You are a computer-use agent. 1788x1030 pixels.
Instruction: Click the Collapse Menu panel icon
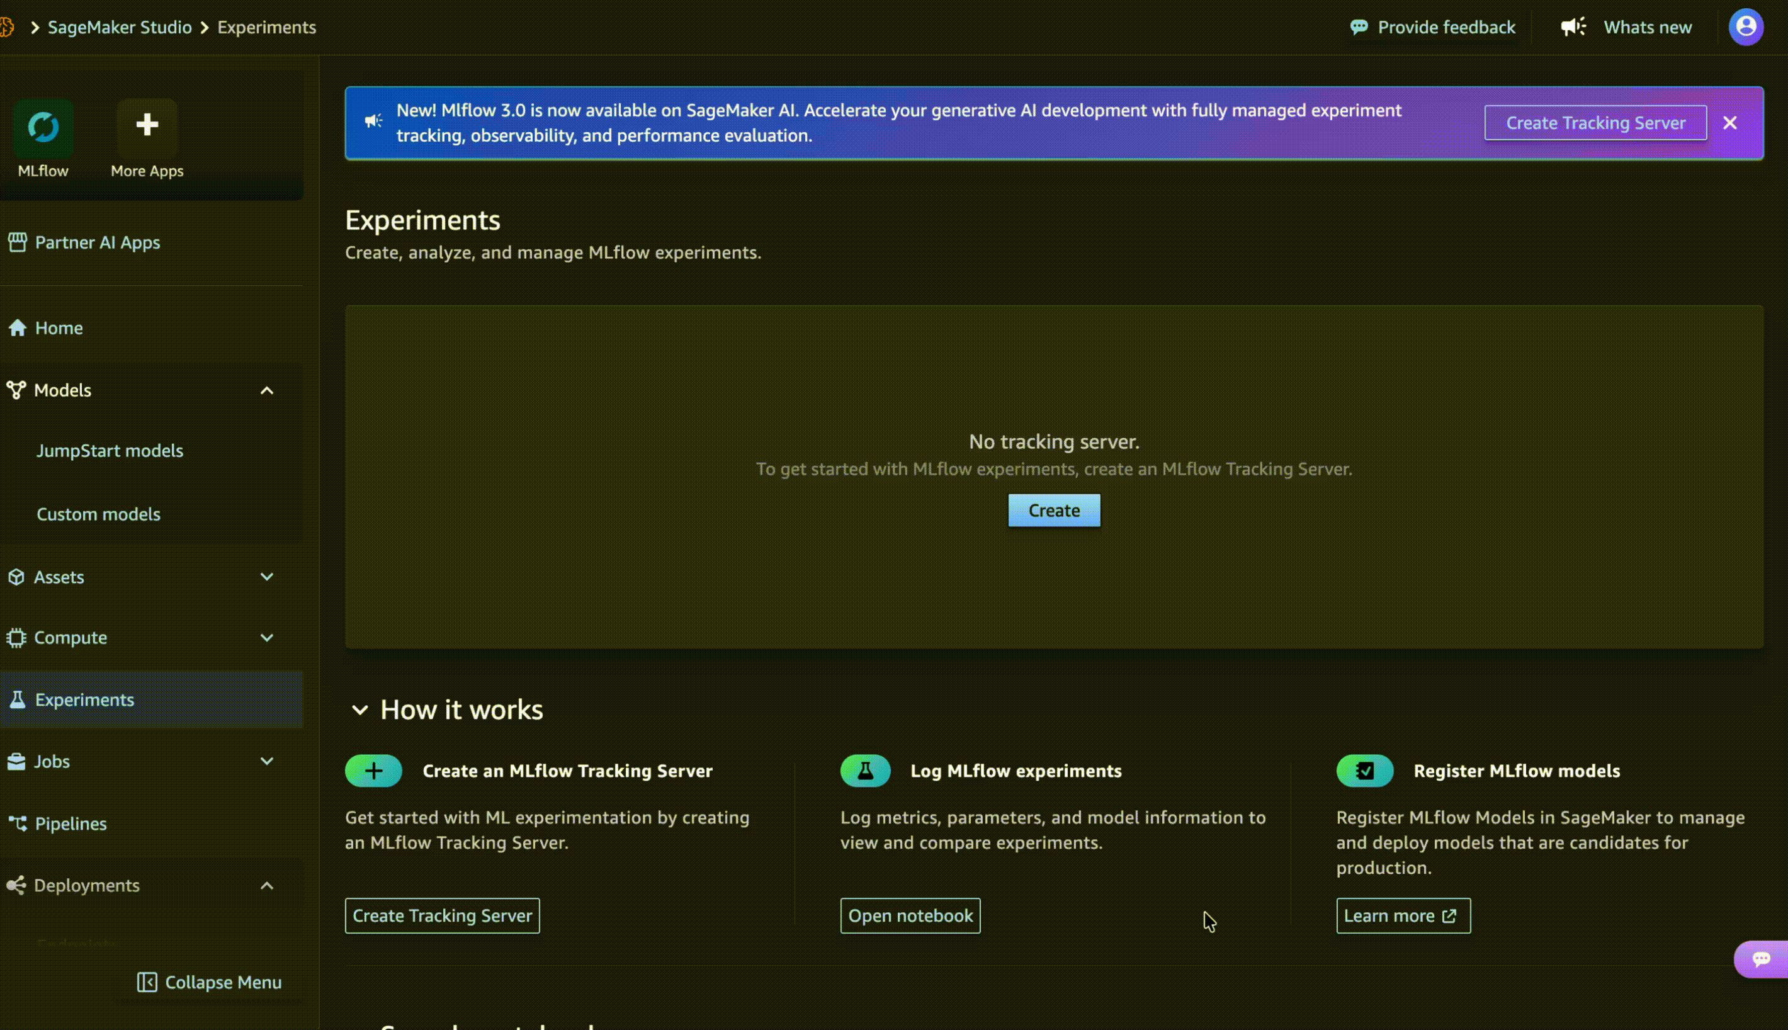coord(147,982)
